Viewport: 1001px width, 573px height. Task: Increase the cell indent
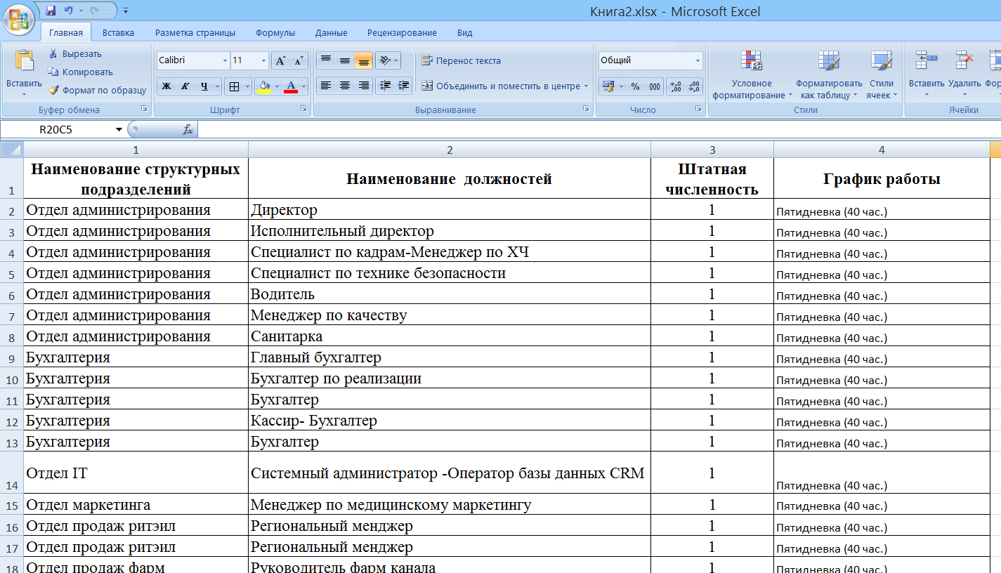pyautogui.click(x=404, y=86)
